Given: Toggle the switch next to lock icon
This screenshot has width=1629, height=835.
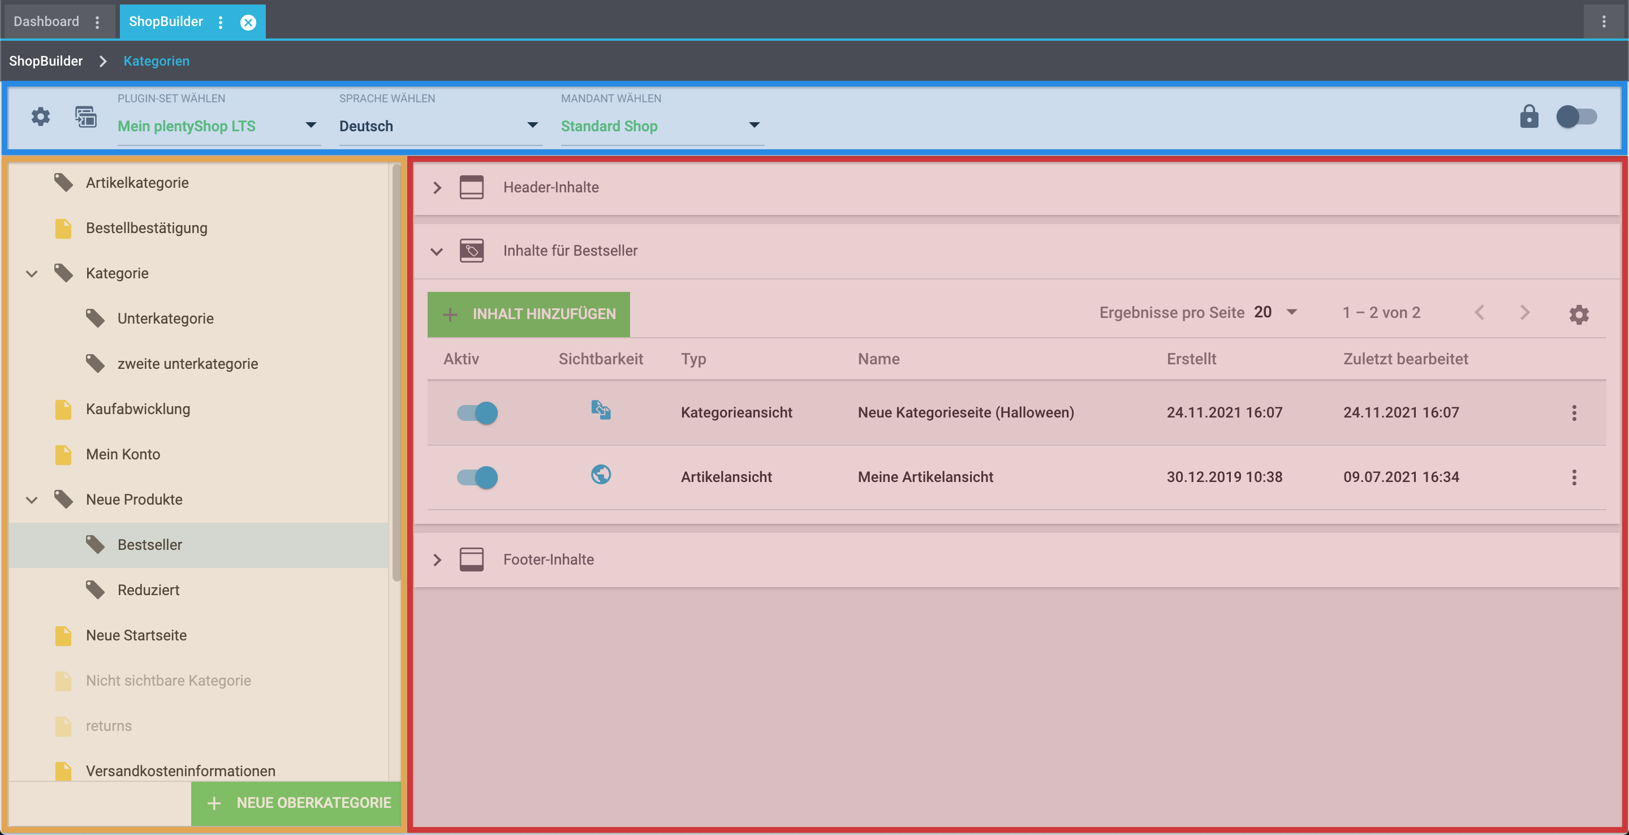Looking at the screenshot, I should pos(1576,117).
